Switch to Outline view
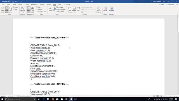The height and width of the screenshot is (101, 179). coord(15,7)
